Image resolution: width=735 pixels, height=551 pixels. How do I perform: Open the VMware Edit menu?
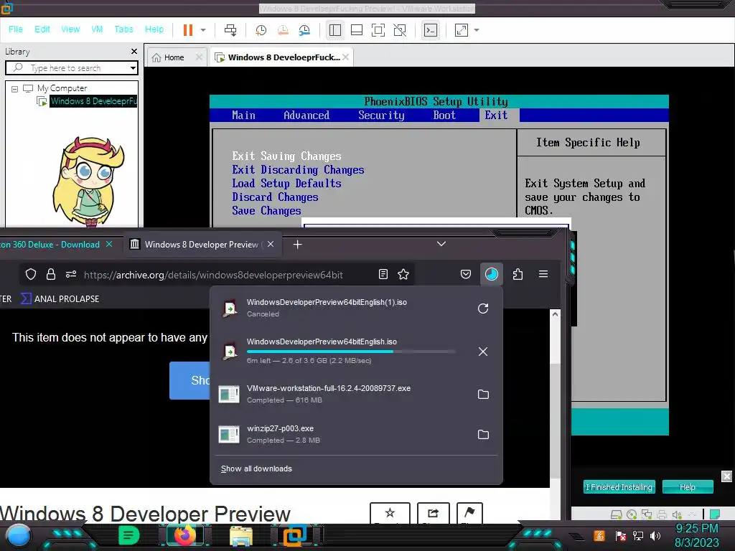pos(42,29)
